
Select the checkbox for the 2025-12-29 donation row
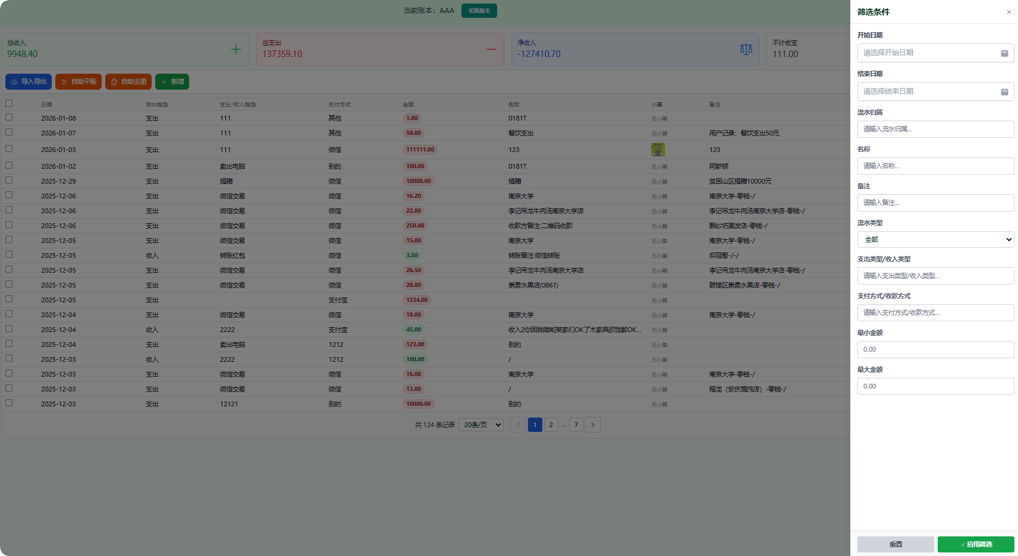pyautogui.click(x=9, y=180)
